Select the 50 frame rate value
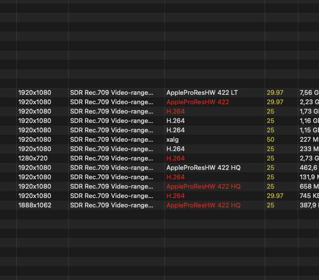Screen dimensions: 319x280 click(x=270, y=139)
